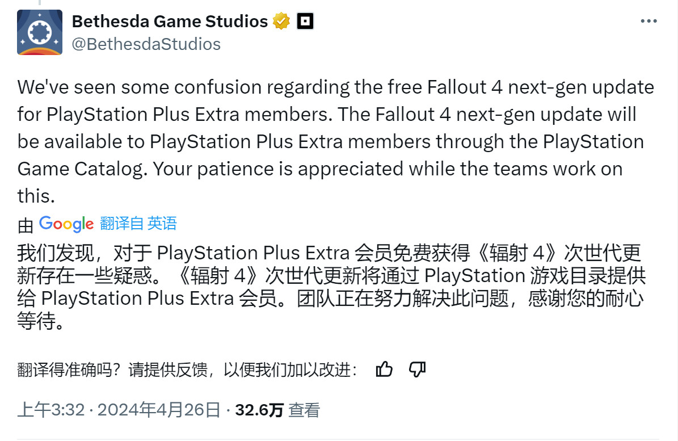This screenshot has height=441, width=678.
Task: Click the gold verified checkmark badge
Action: [280, 20]
